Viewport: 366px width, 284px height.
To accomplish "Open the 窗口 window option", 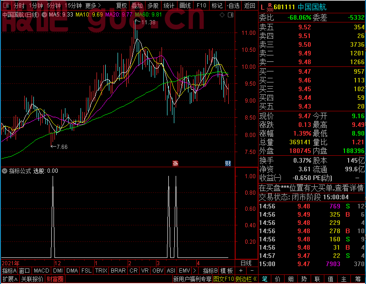I will [x=25, y=271].
